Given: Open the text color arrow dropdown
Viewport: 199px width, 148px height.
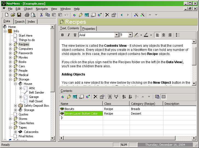Looking at the screenshot, I should pos(151,35).
